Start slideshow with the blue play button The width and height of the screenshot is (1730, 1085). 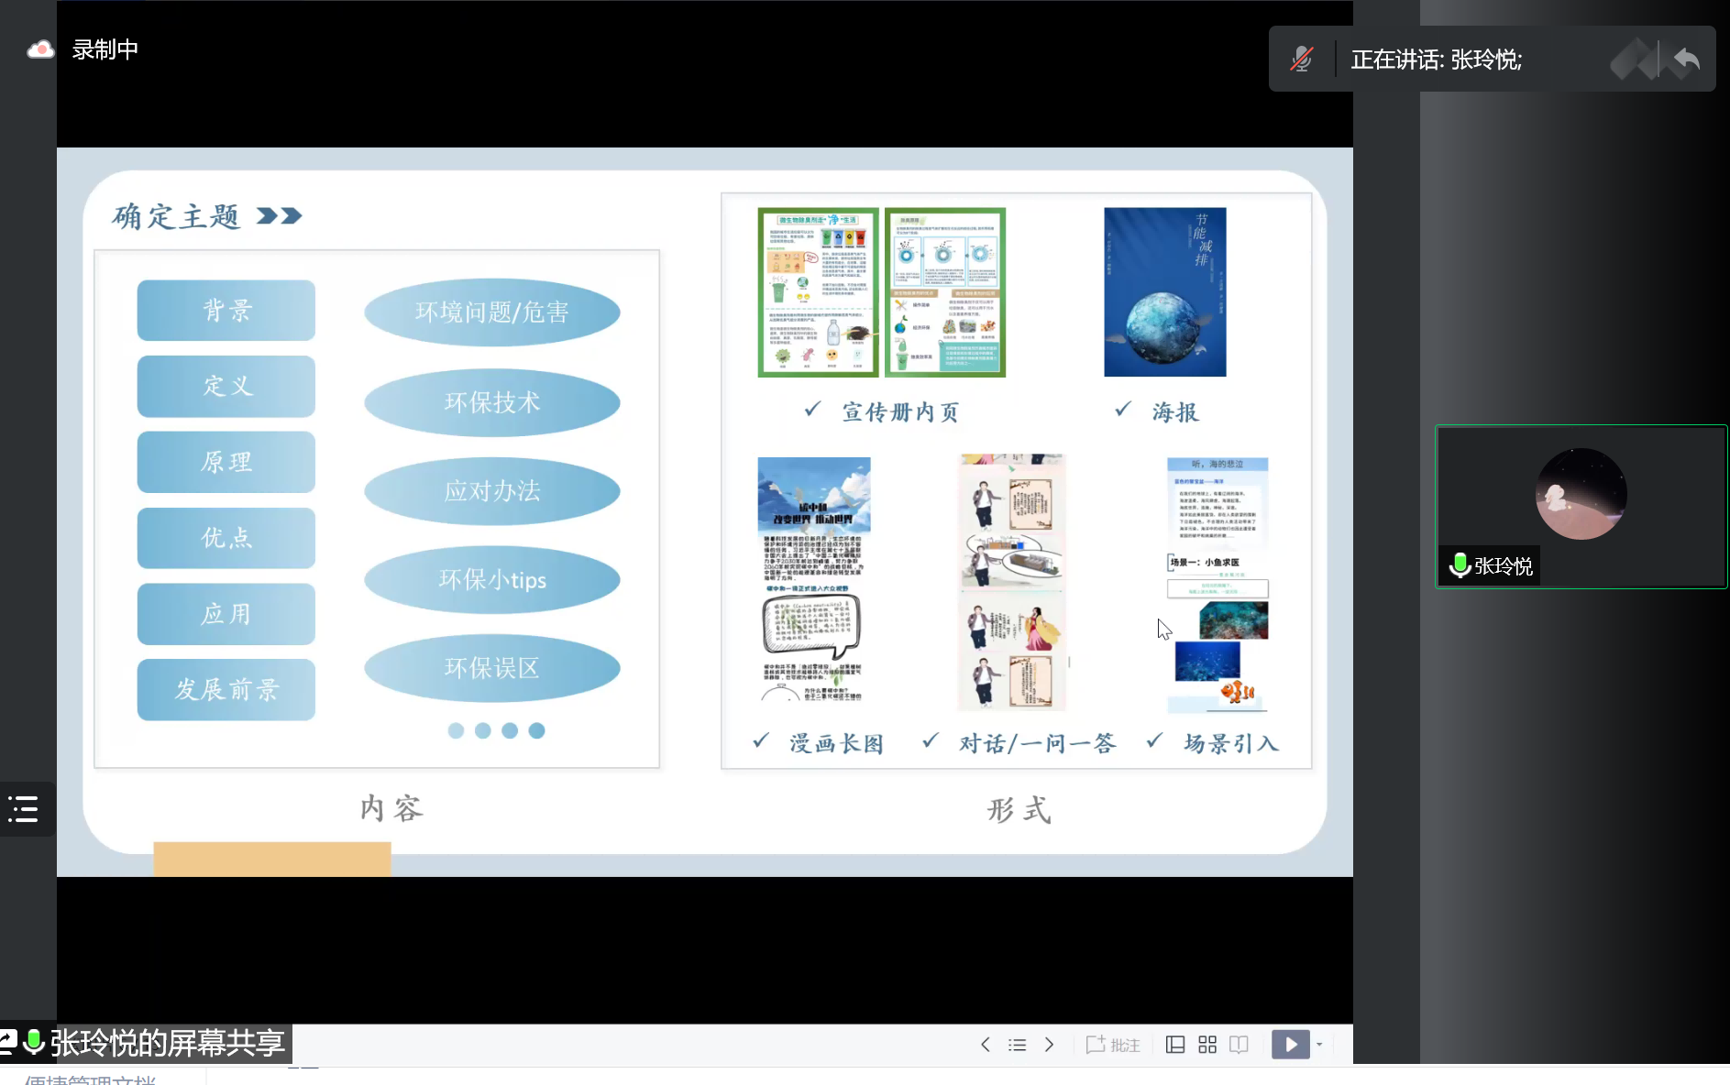[1290, 1044]
